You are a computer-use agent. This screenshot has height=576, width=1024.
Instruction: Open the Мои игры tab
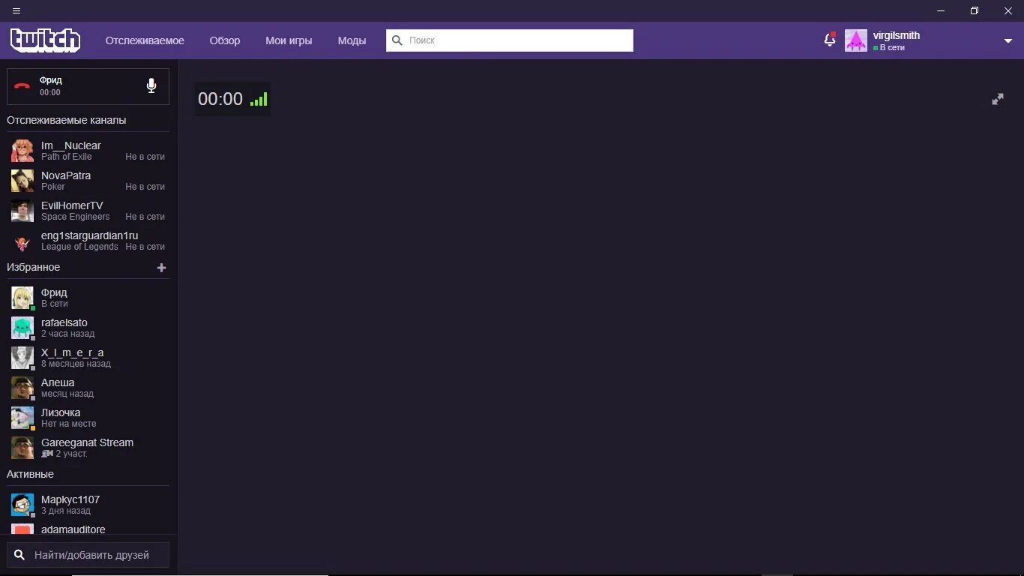pos(289,40)
